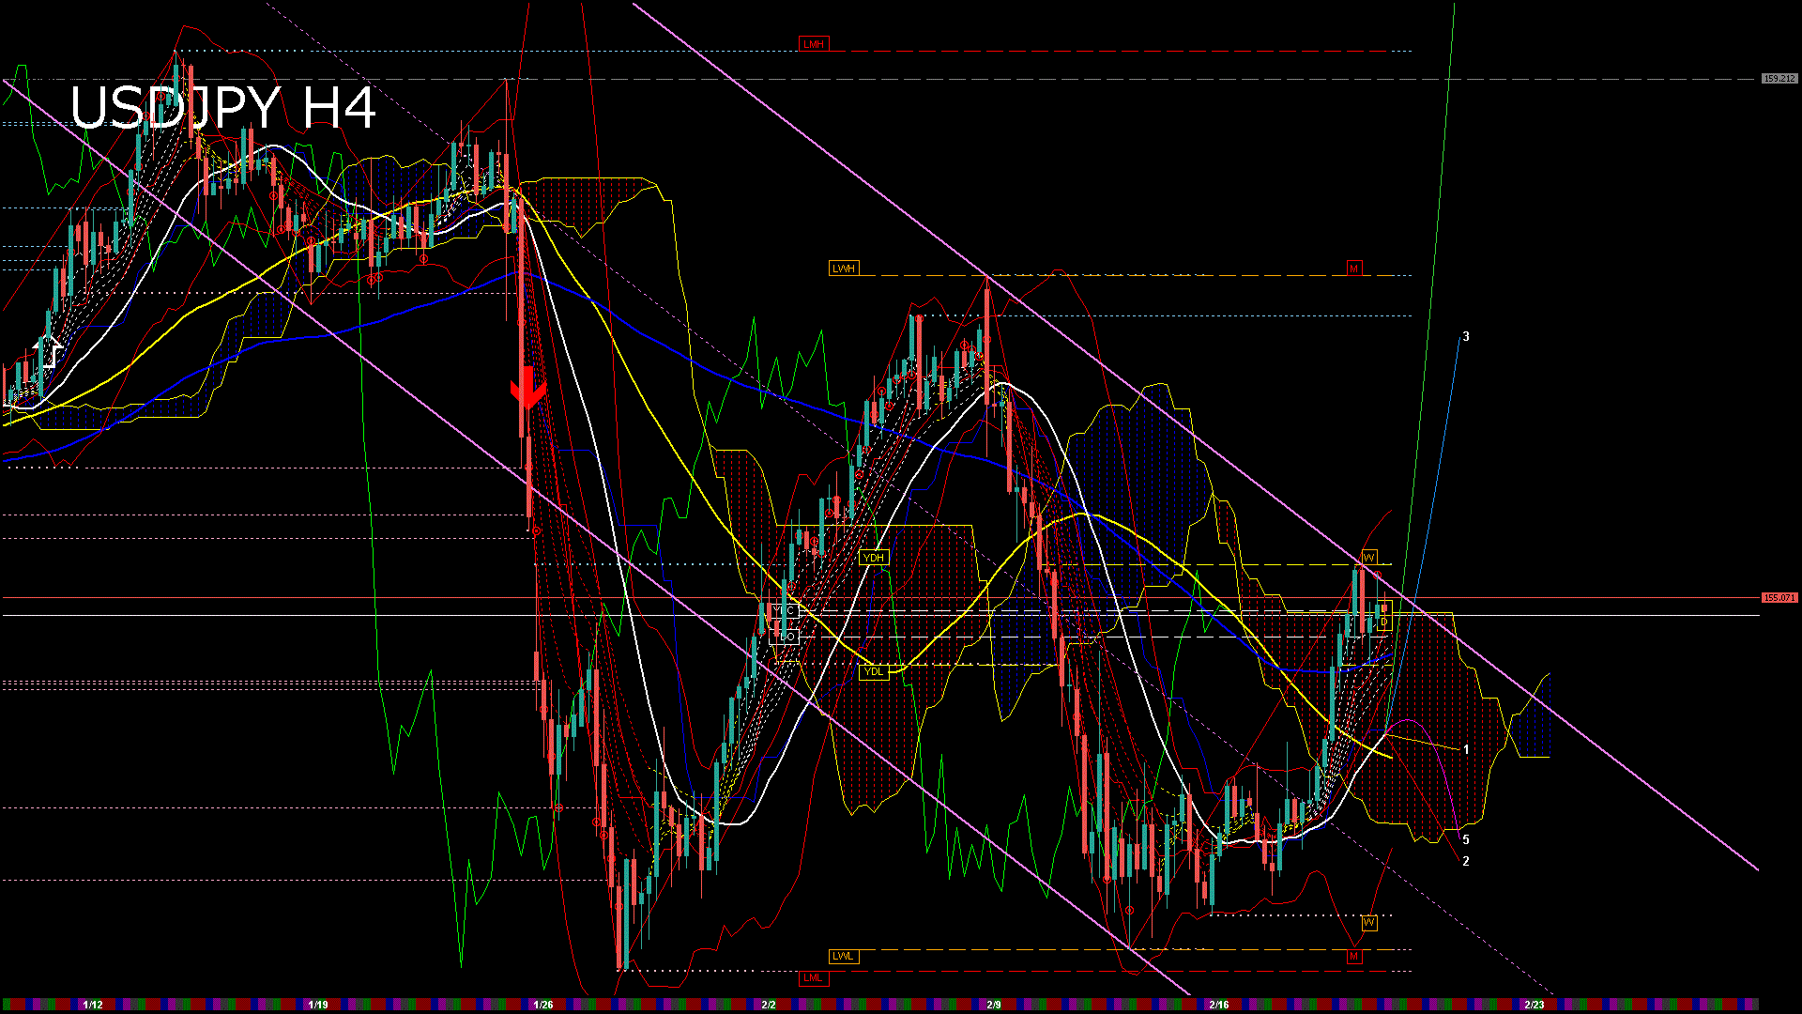Open the LWL weekly-low label box
The image size is (1802, 1014).
tap(842, 956)
